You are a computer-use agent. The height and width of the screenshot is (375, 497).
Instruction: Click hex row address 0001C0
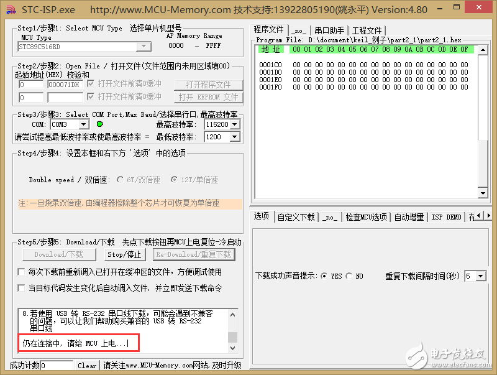(x=270, y=65)
